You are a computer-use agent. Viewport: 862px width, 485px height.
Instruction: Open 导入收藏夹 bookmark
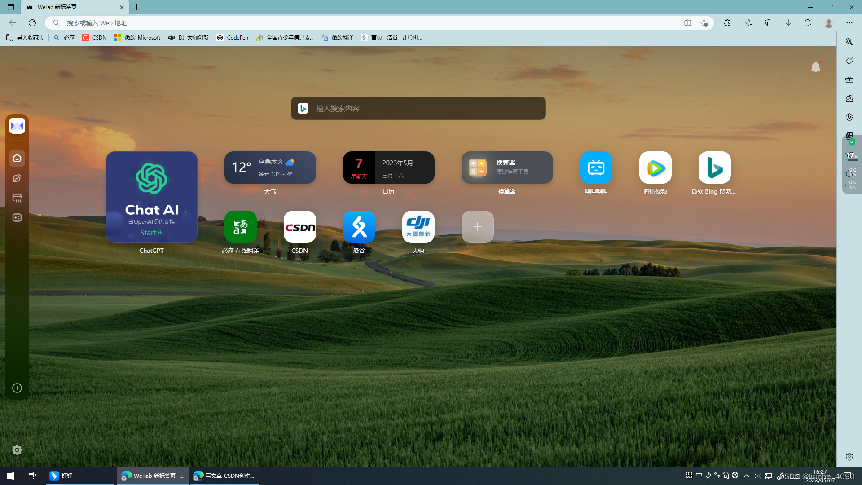26,38
